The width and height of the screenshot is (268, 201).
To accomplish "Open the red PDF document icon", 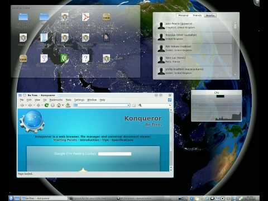I will [85, 17].
